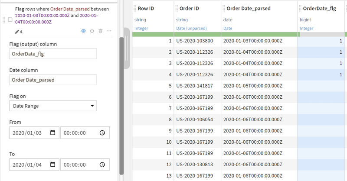Click the Order Date_parsed column drag handle

pos(224,8)
